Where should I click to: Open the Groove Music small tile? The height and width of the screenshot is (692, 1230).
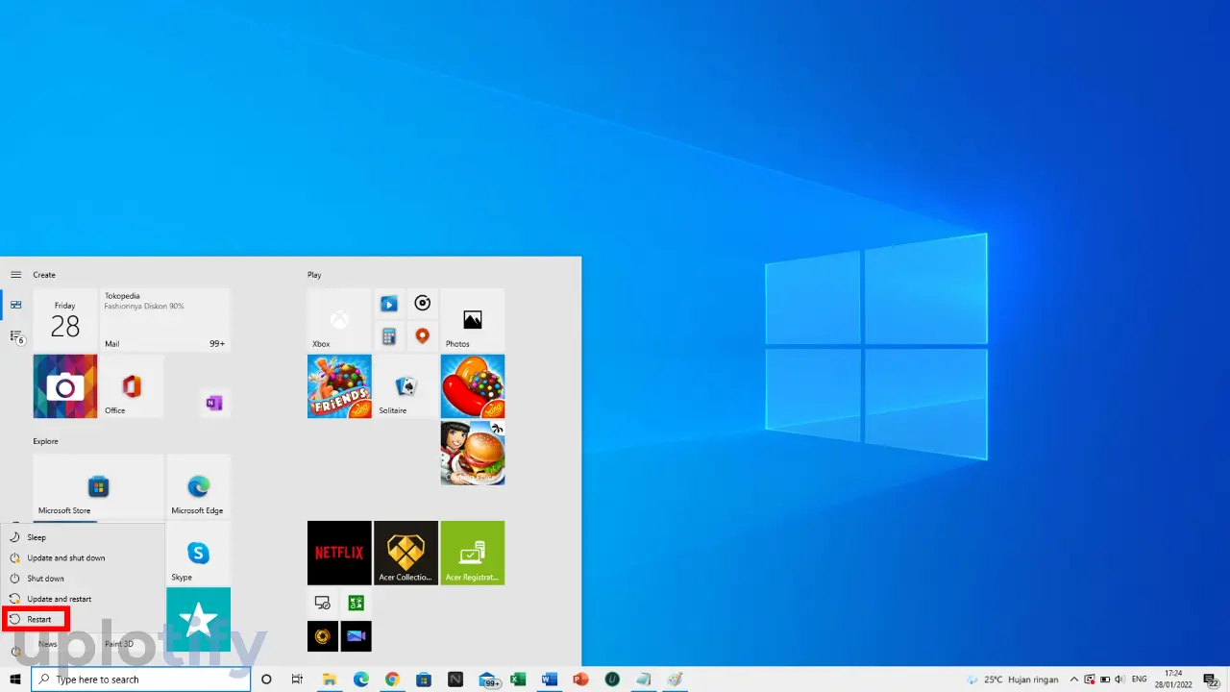422,304
